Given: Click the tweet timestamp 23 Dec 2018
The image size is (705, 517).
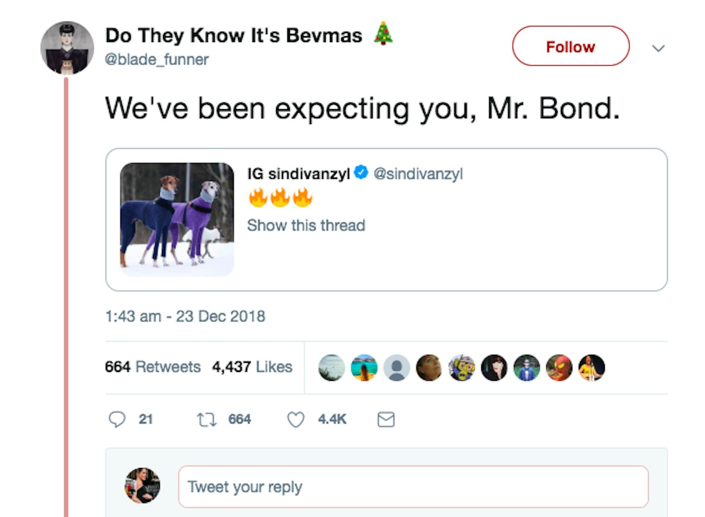Looking at the screenshot, I should tap(185, 316).
